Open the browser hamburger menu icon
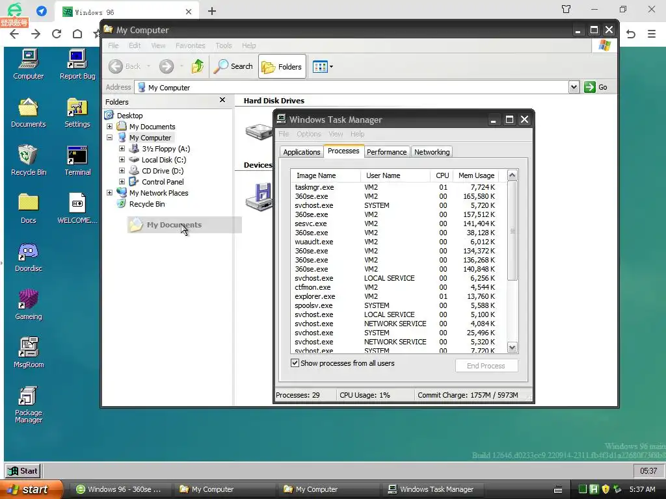The image size is (666, 499). point(652,34)
